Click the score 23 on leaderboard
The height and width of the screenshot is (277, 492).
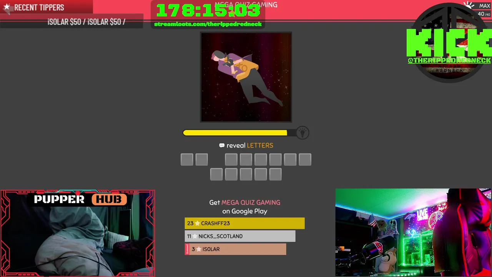pyautogui.click(x=190, y=223)
